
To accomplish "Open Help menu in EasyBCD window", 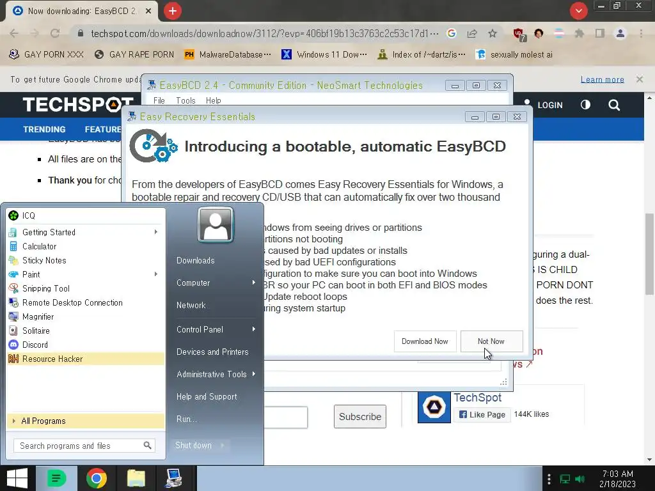I will pyautogui.click(x=213, y=100).
